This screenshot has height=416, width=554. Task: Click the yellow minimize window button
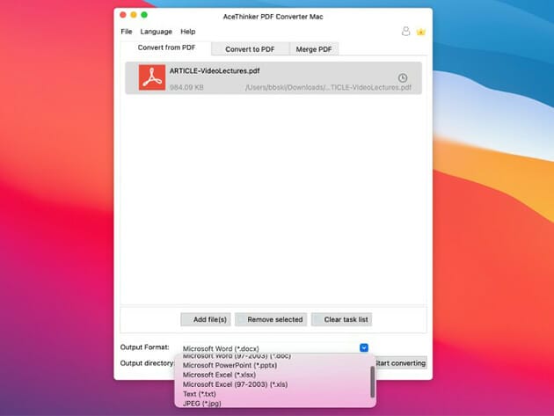pyautogui.click(x=132, y=16)
